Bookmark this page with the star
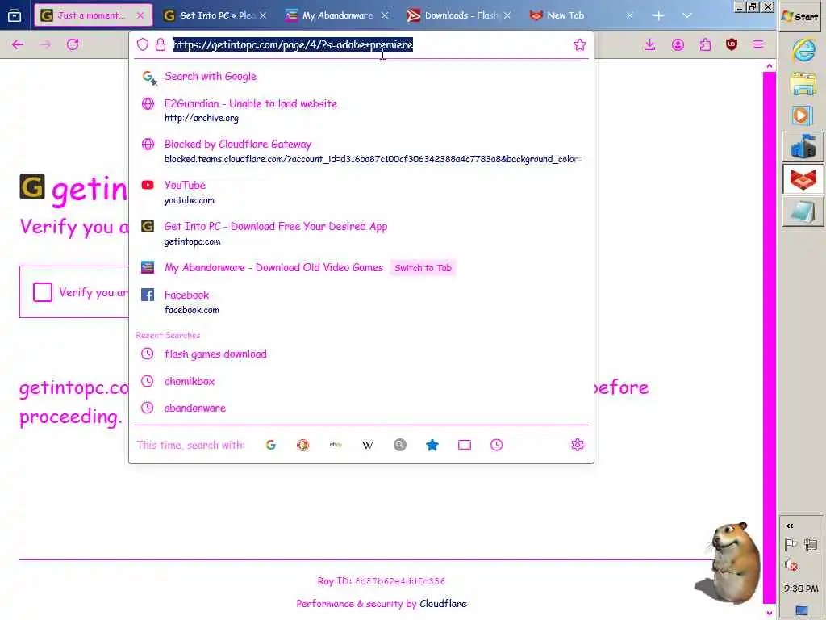The width and height of the screenshot is (826, 620). 579,45
